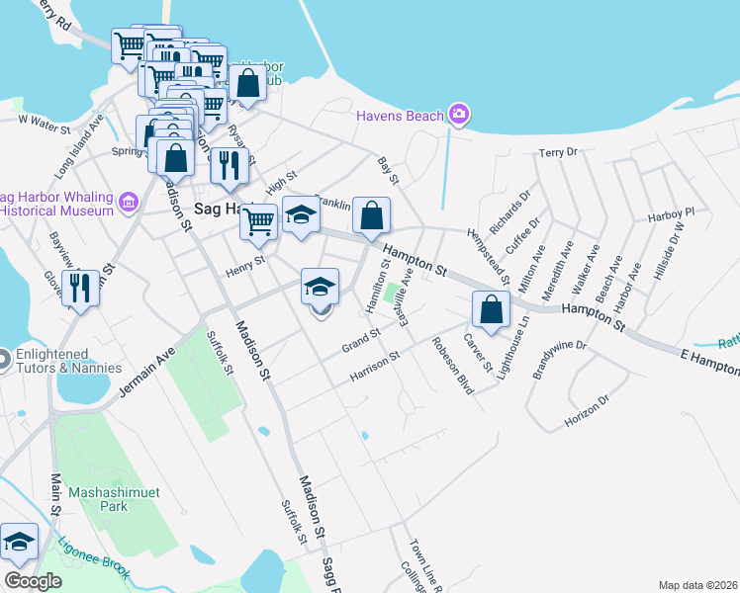The width and height of the screenshot is (740, 593).
Task: Select the shopping bag marker at Carver St
Action: click(x=491, y=309)
